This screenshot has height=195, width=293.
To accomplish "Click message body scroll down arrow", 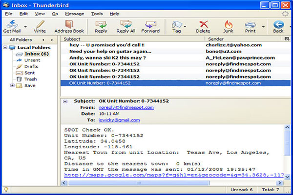I will coord(287,176).
